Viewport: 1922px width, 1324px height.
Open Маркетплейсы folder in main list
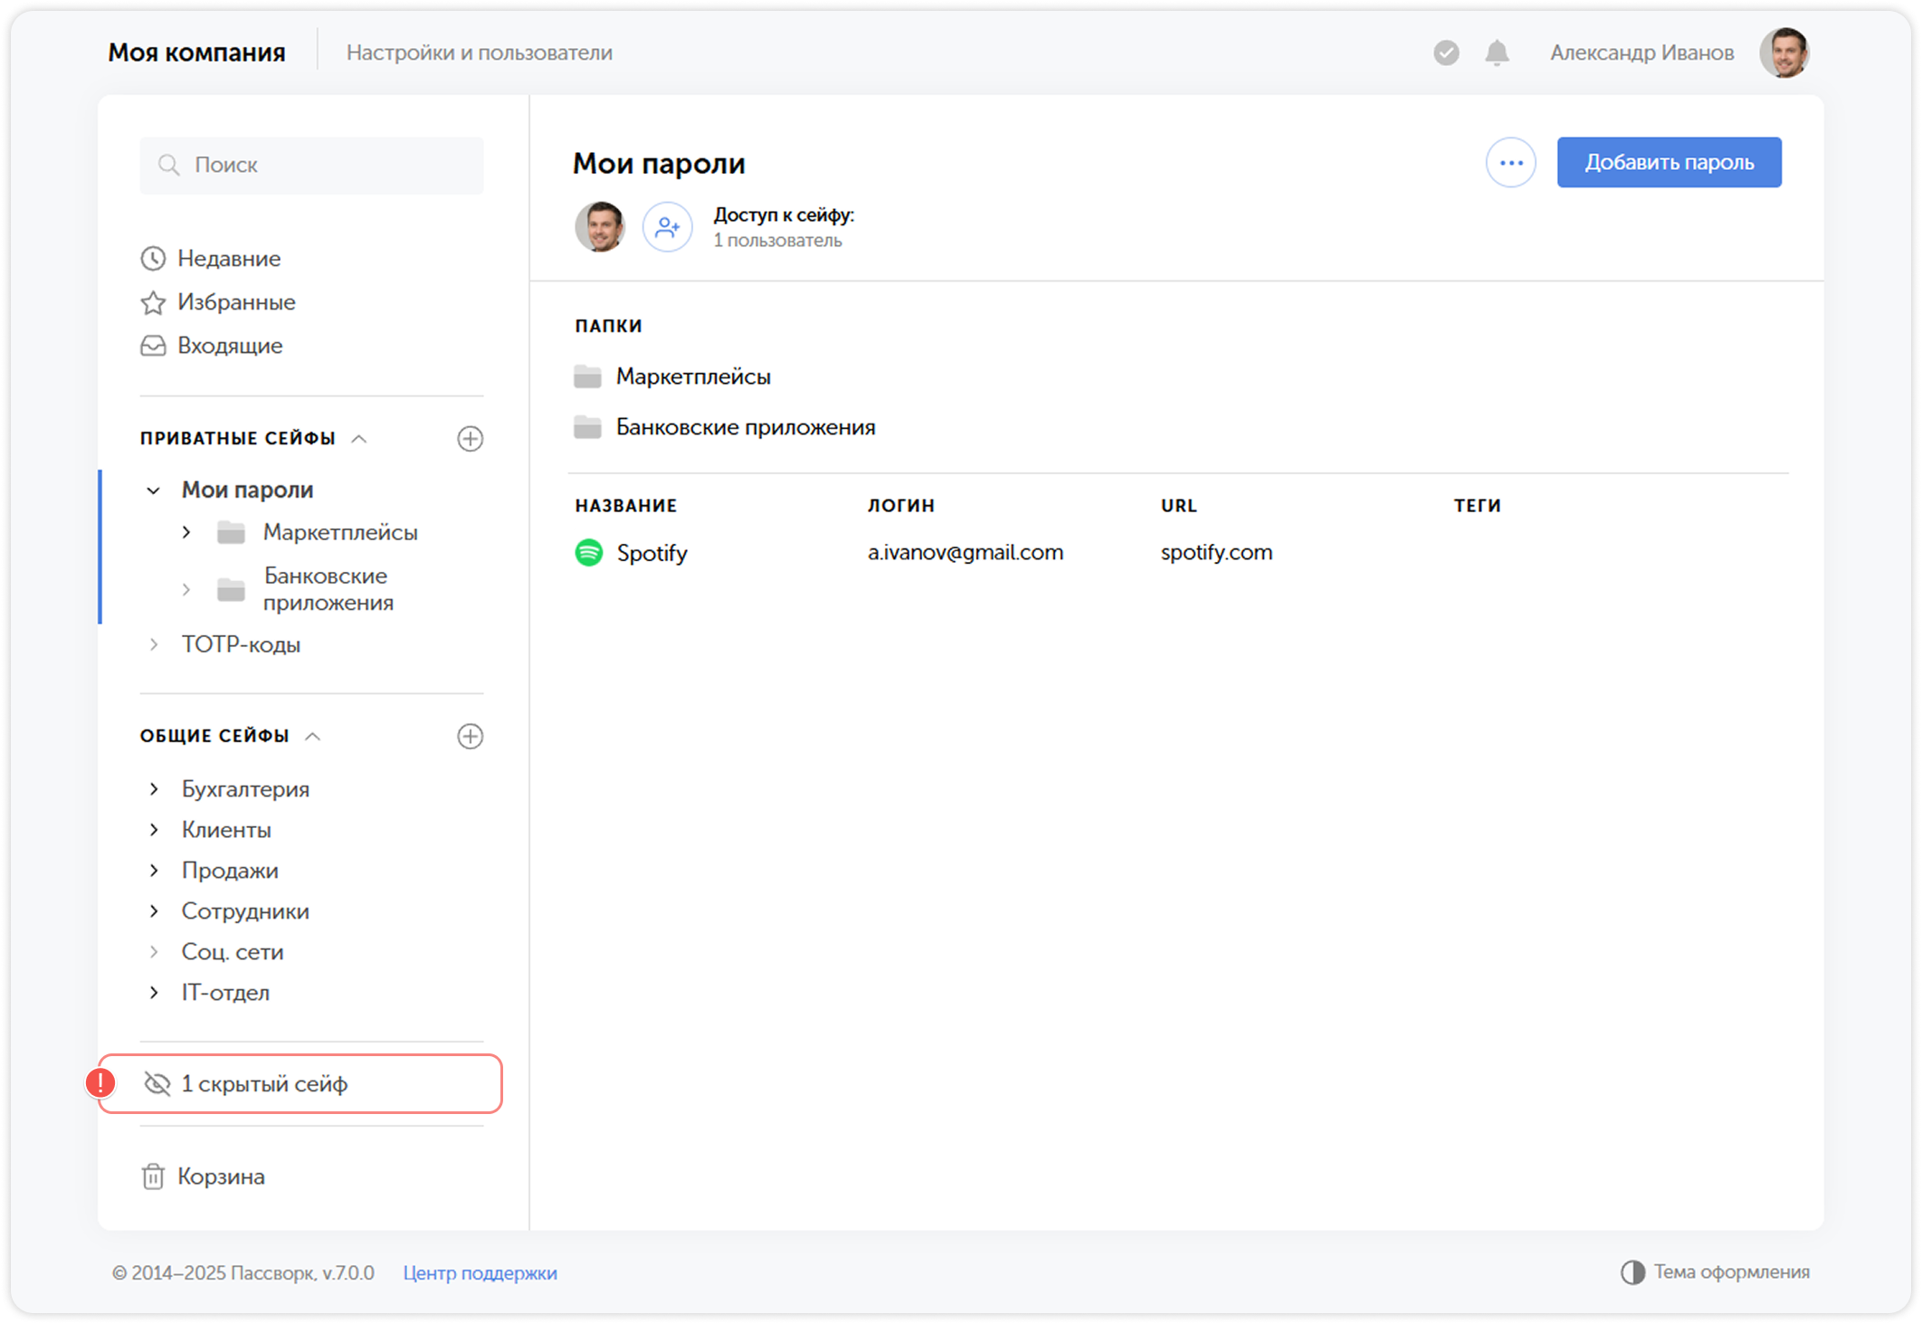coord(693,376)
